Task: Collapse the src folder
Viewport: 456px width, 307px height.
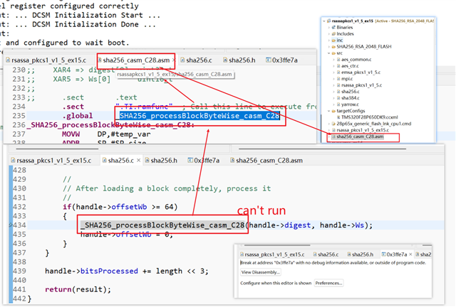Action: (329, 53)
